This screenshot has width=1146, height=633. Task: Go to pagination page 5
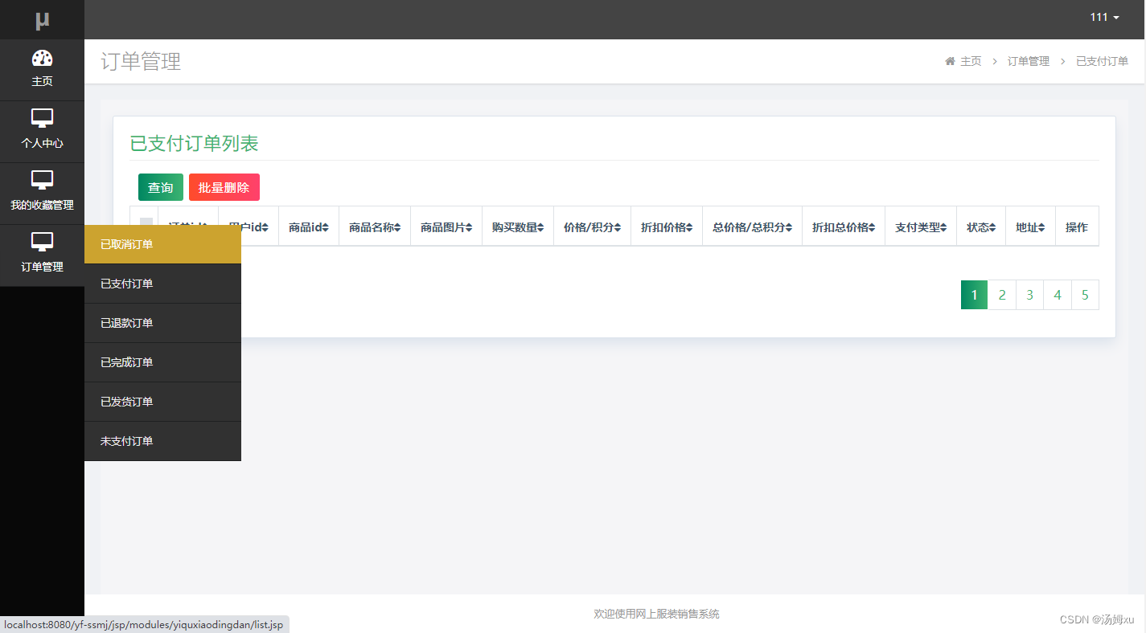click(1085, 295)
